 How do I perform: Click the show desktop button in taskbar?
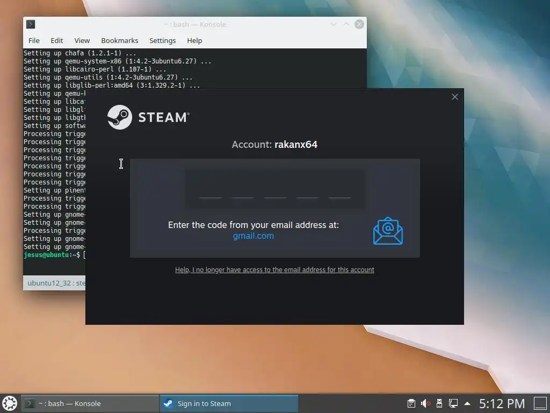(x=540, y=403)
